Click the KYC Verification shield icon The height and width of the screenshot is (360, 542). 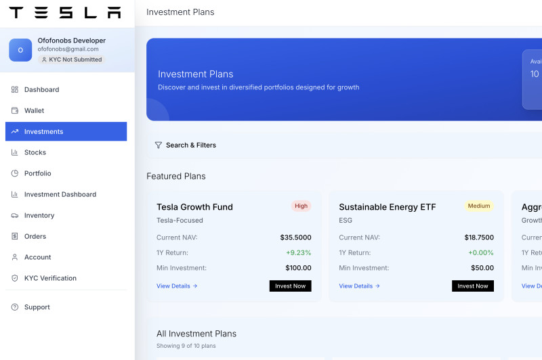pos(15,279)
